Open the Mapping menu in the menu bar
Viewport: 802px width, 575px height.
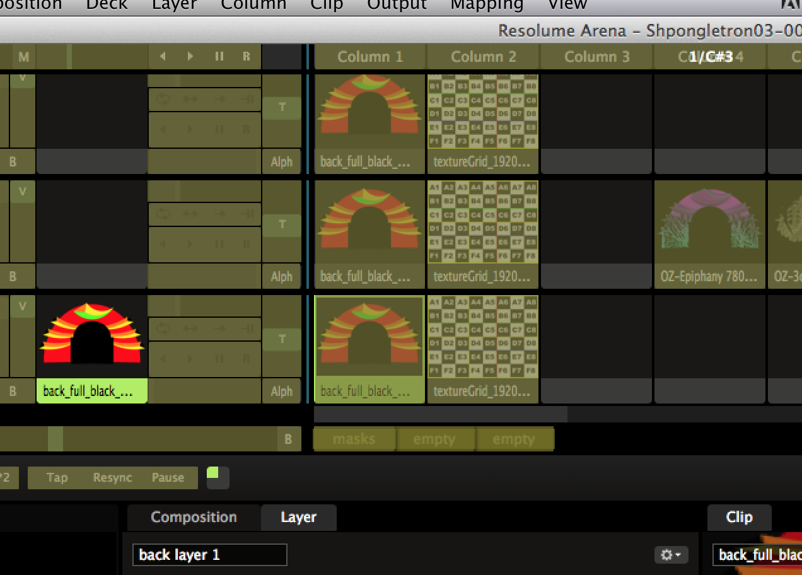tap(487, 6)
